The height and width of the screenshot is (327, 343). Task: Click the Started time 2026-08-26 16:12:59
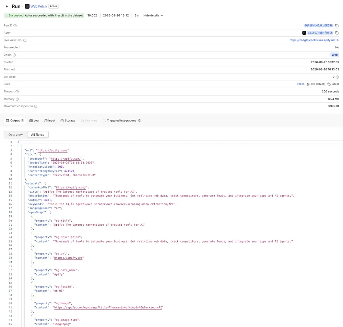click(325, 62)
